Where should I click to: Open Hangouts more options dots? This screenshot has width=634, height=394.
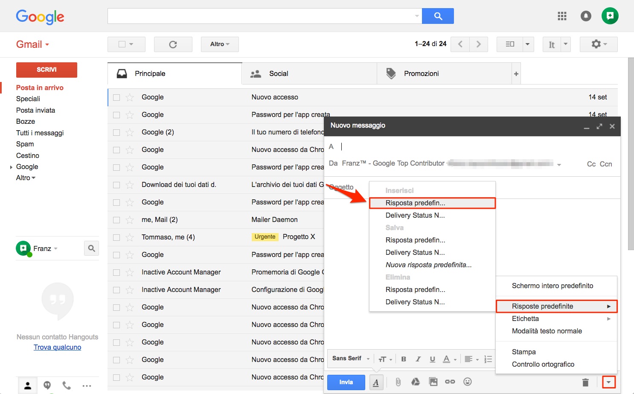pyautogui.click(x=87, y=385)
